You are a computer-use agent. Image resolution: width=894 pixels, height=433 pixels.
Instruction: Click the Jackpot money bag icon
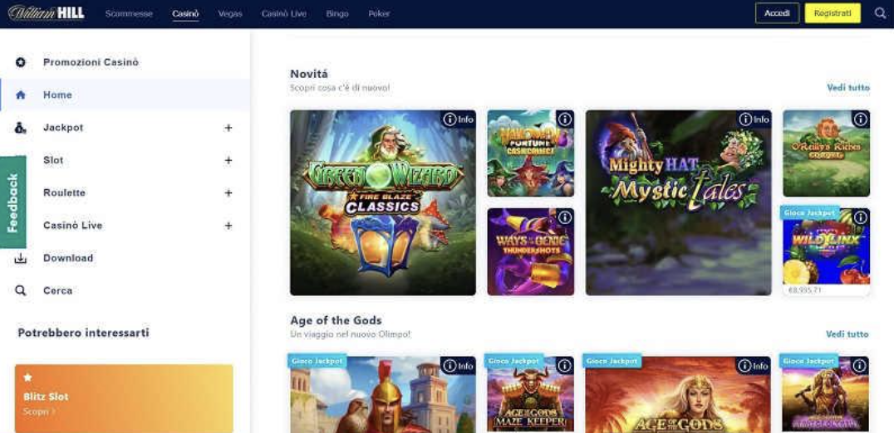[x=21, y=128]
